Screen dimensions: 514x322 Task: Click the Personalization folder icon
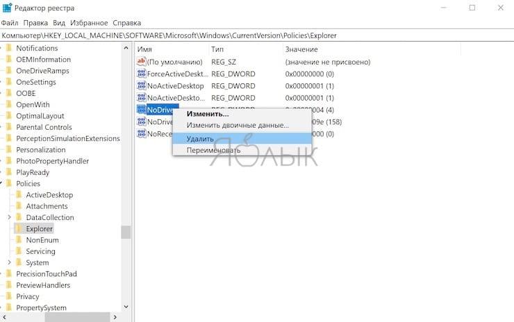(x=9, y=150)
